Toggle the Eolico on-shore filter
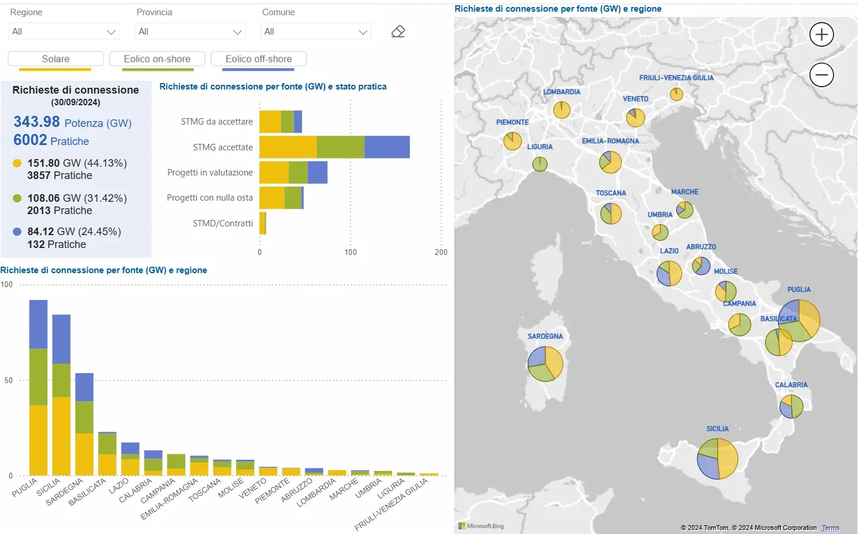 pos(157,59)
